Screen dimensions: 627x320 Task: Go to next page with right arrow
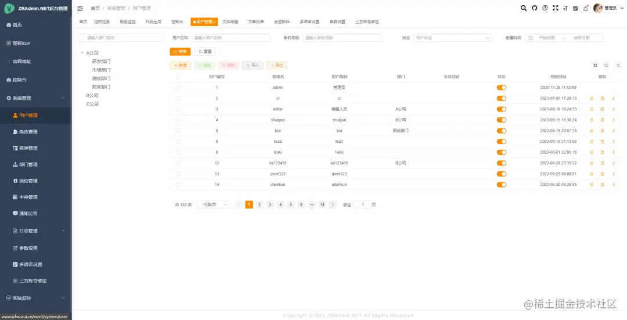333,205
